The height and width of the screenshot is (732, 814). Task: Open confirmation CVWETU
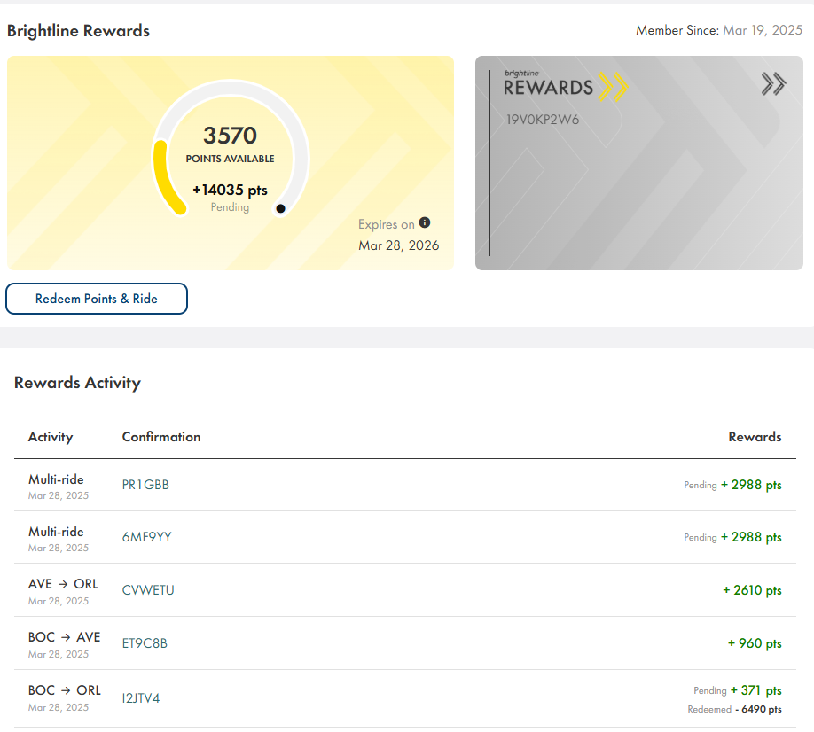[x=148, y=590]
